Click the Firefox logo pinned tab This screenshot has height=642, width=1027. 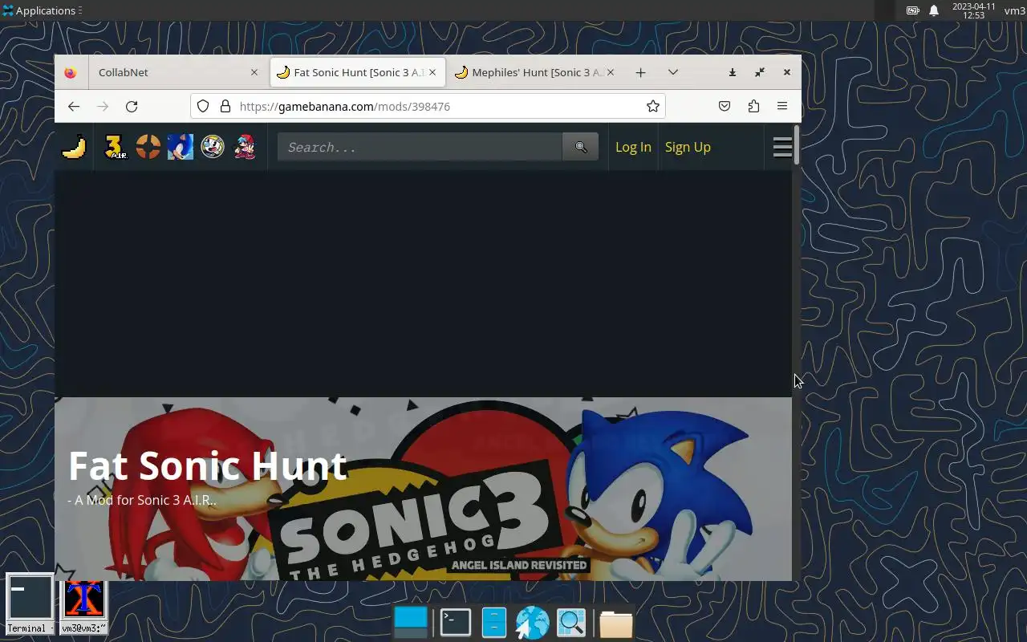pyautogui.click(x=71, y=72)
